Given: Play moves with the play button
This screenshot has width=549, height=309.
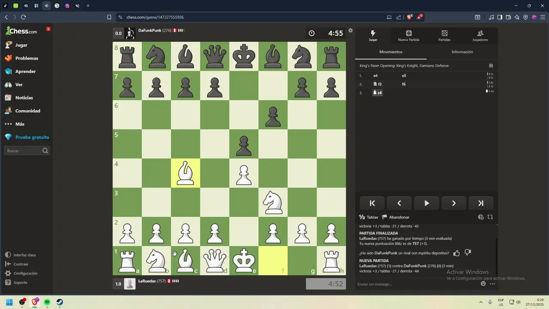Looking at the screenshot, I should tap(426, 203).
